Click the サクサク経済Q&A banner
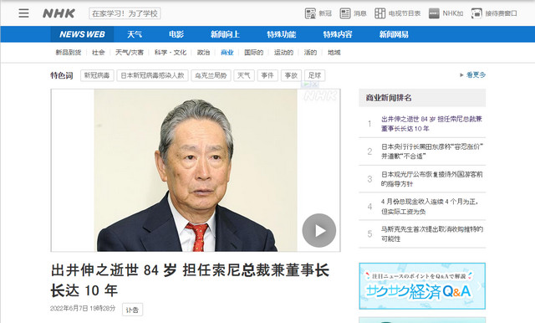 click(422, 286)
